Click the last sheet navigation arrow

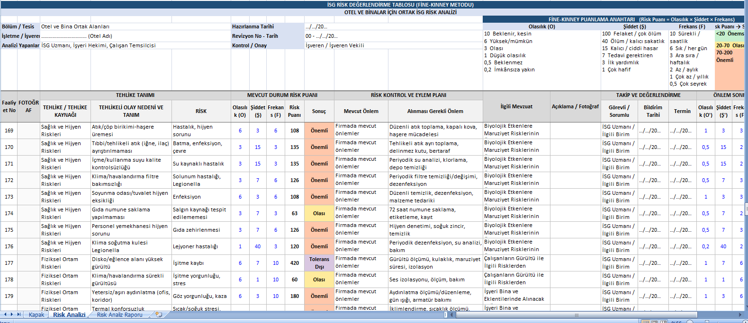(19, 314)
